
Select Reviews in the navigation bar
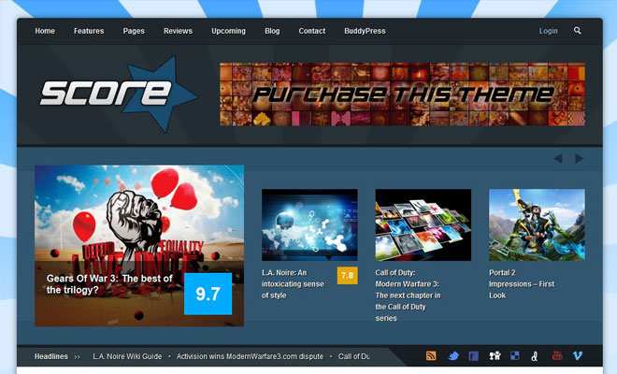(178, 31)
